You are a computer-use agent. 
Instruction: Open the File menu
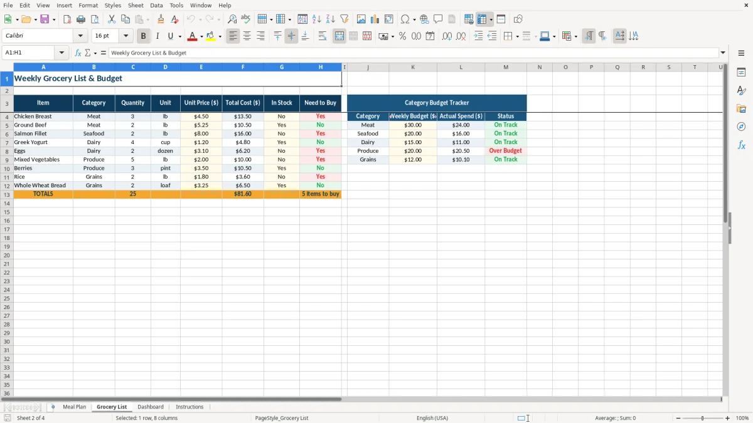point(8,5)
